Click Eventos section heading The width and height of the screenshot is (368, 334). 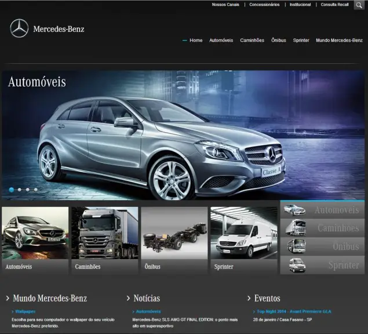267,298
